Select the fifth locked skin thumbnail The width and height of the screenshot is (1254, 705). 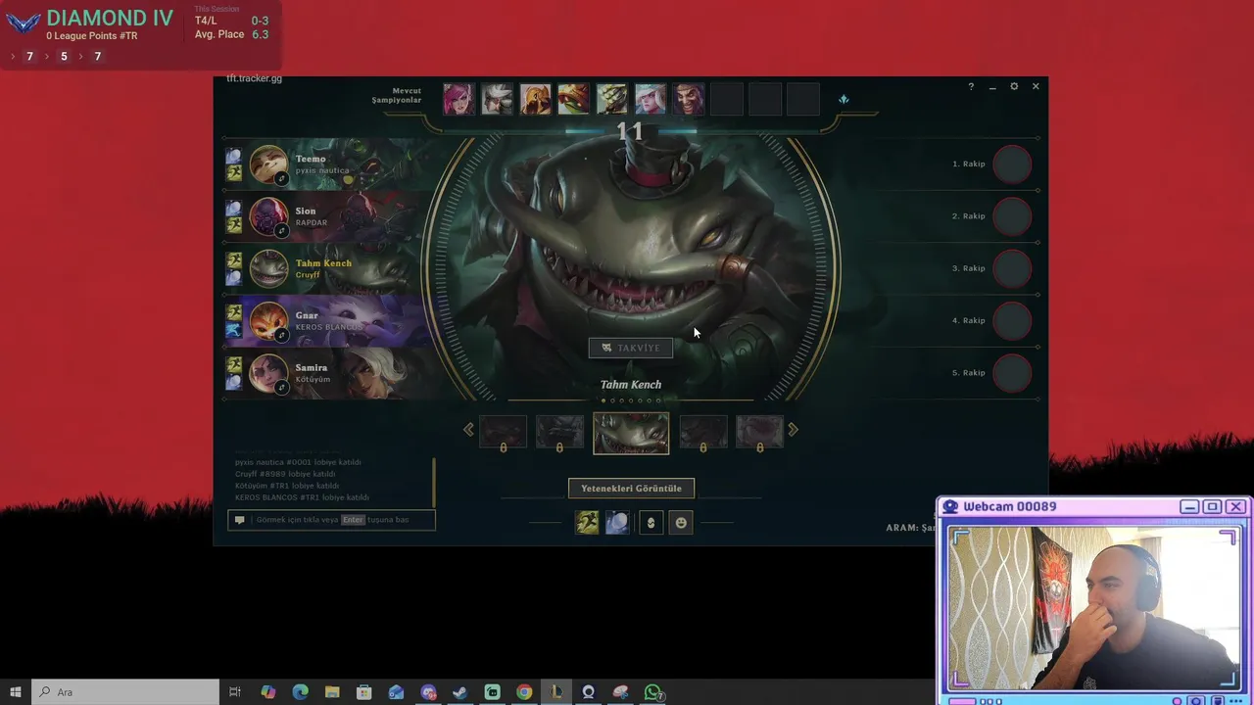(x=760, y=432)
